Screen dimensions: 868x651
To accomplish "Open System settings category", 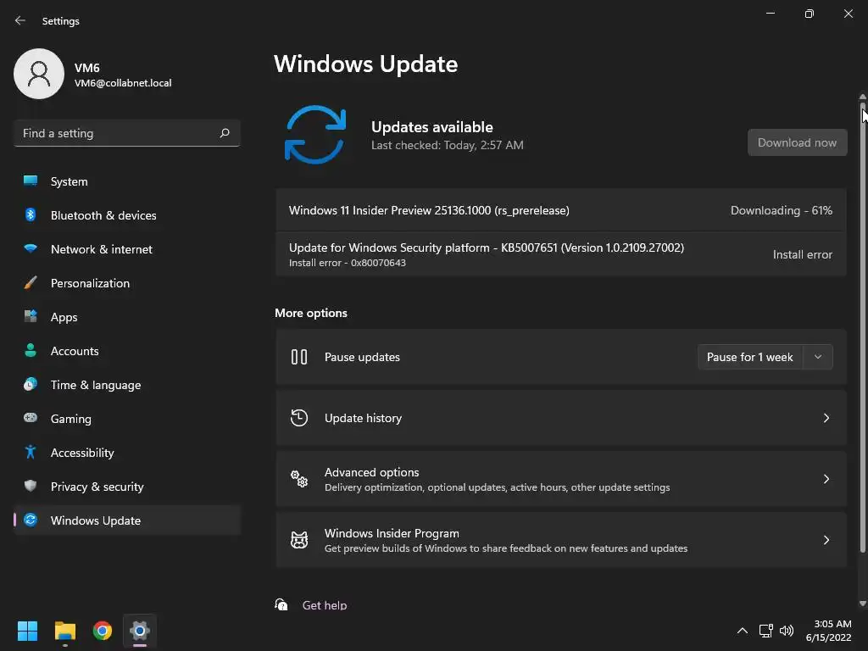I will [x=127, y=181].
